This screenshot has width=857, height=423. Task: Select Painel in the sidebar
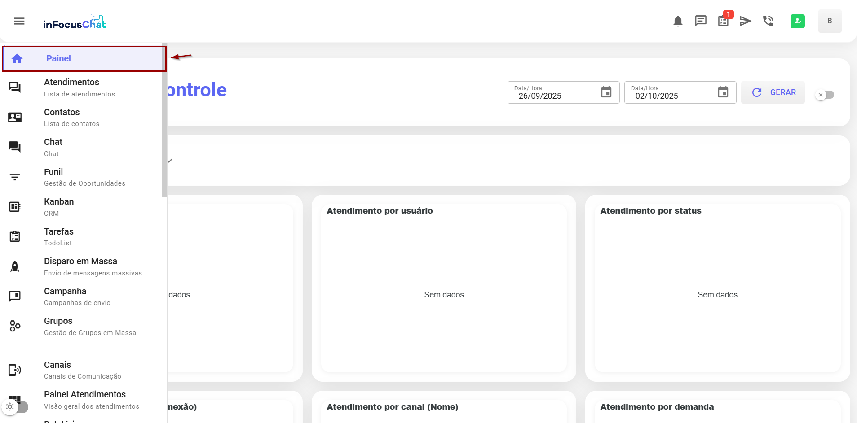click(84, 59)
